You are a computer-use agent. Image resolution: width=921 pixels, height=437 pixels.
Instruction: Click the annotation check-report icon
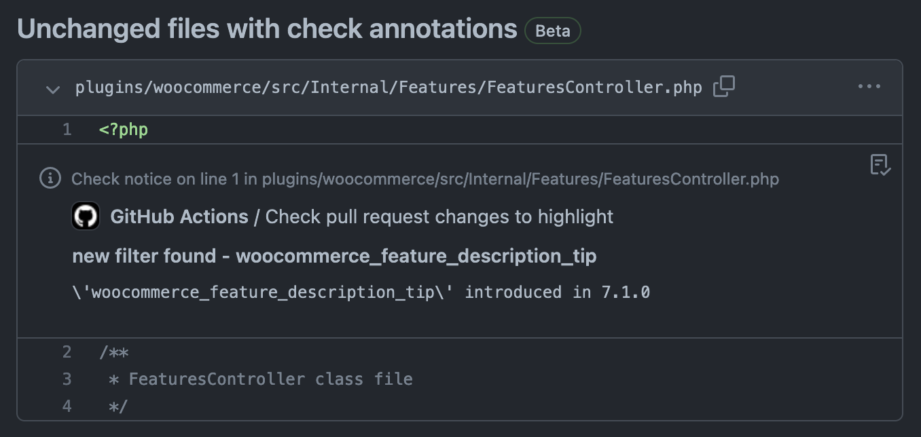click(x=880, y=165)
